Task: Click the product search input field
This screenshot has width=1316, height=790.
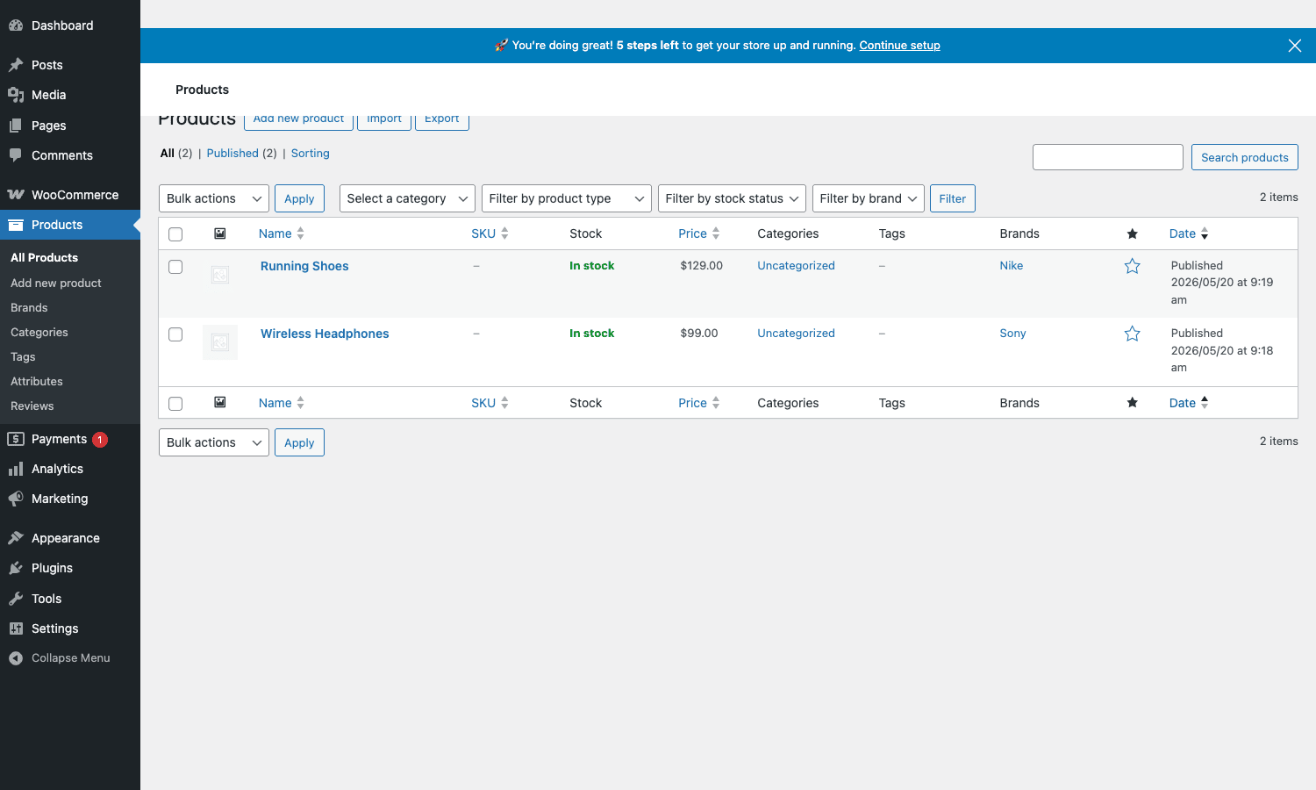Action: click(x=1108, y=157)
